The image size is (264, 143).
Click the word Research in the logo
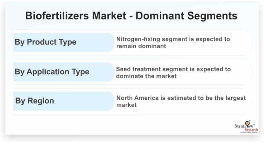(251, 130)
